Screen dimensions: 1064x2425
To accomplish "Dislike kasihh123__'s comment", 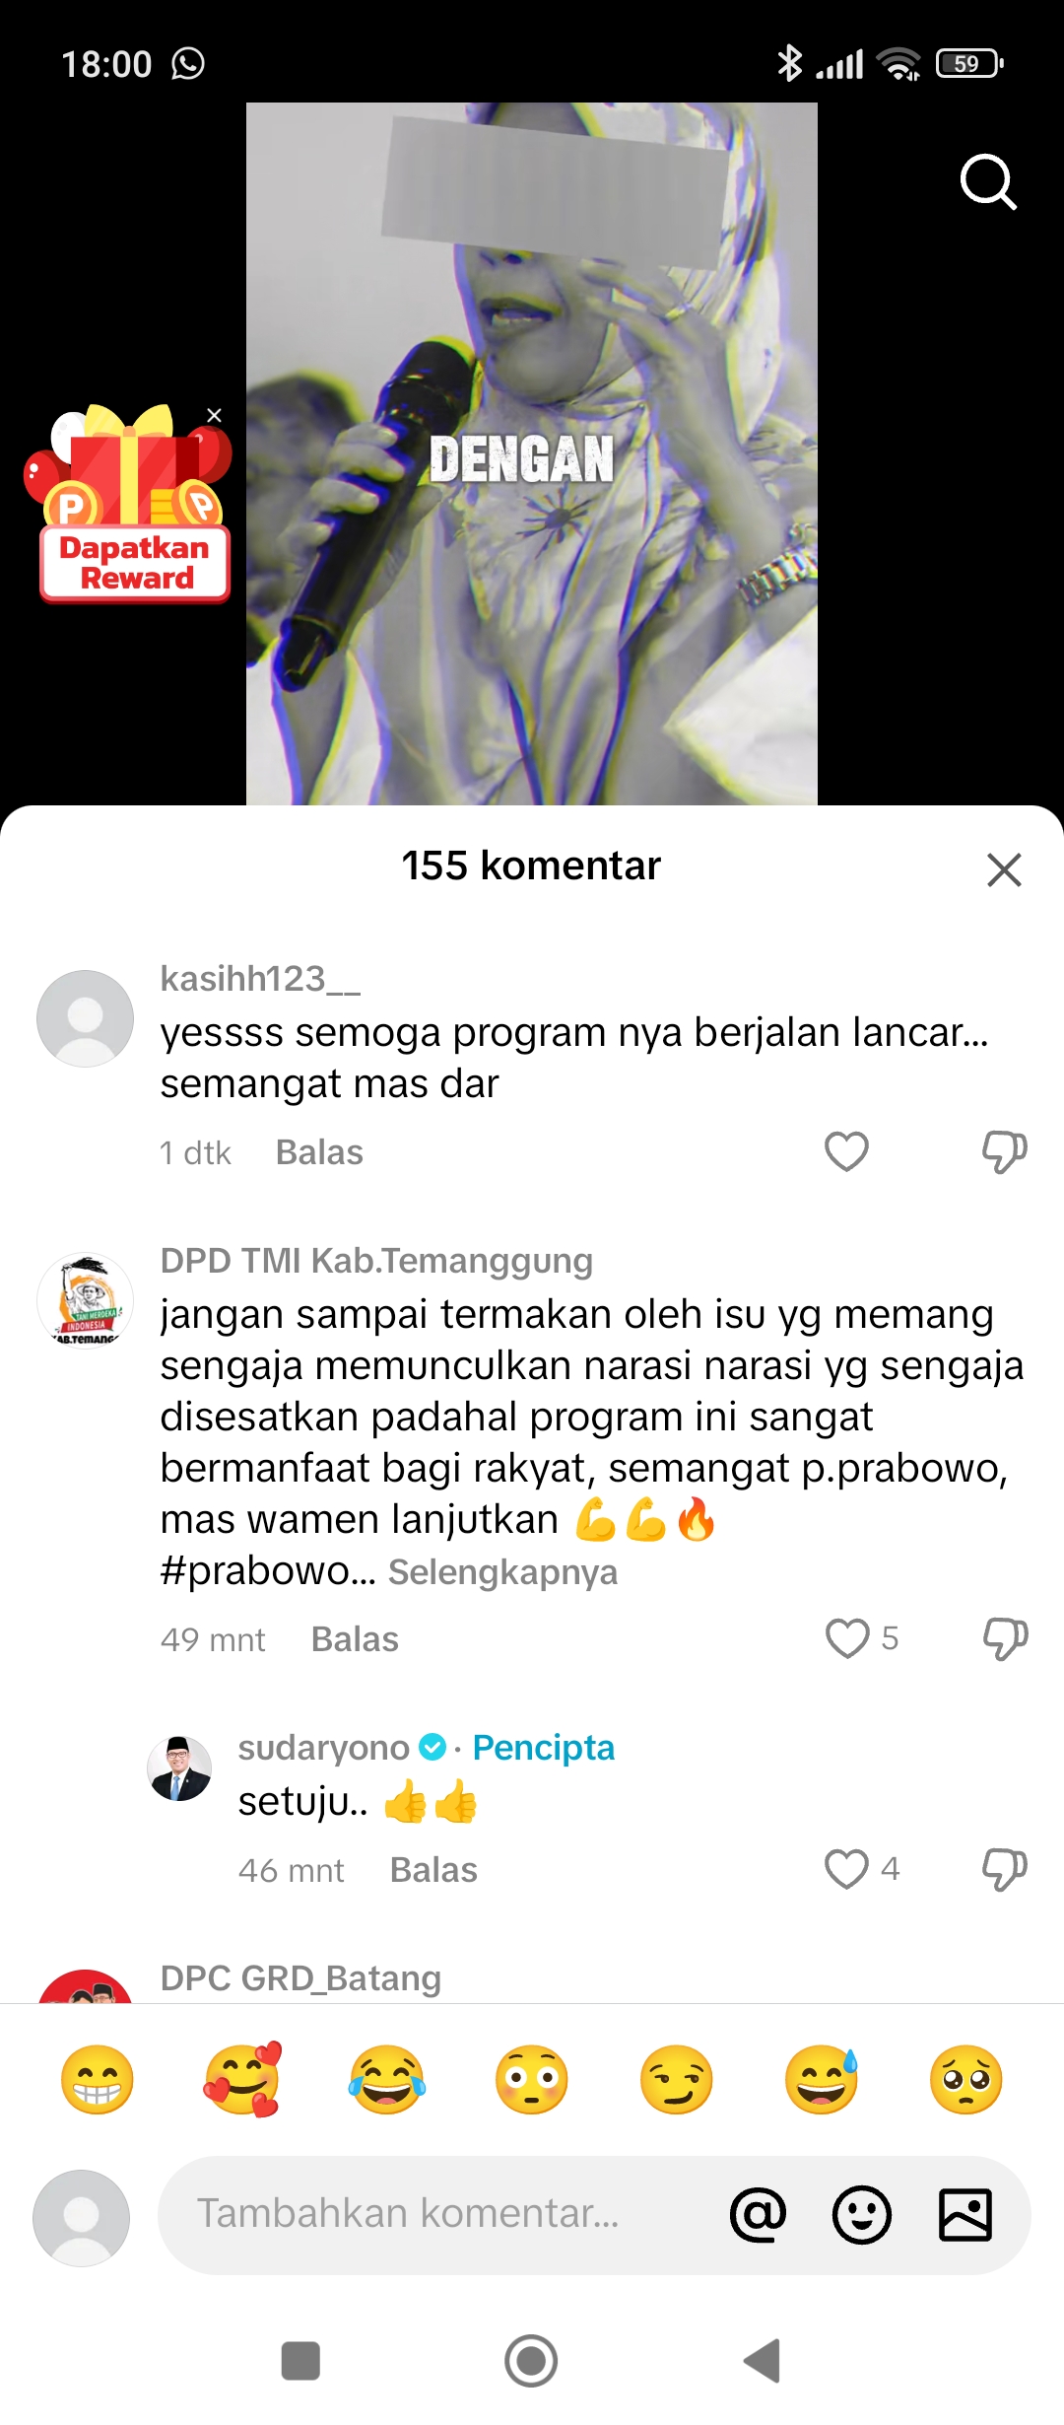I will [1004, 1151].
